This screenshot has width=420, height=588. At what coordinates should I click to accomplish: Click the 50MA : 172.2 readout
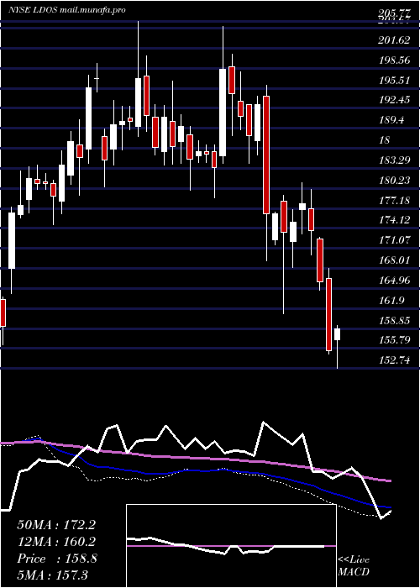[x=56, y=525]
